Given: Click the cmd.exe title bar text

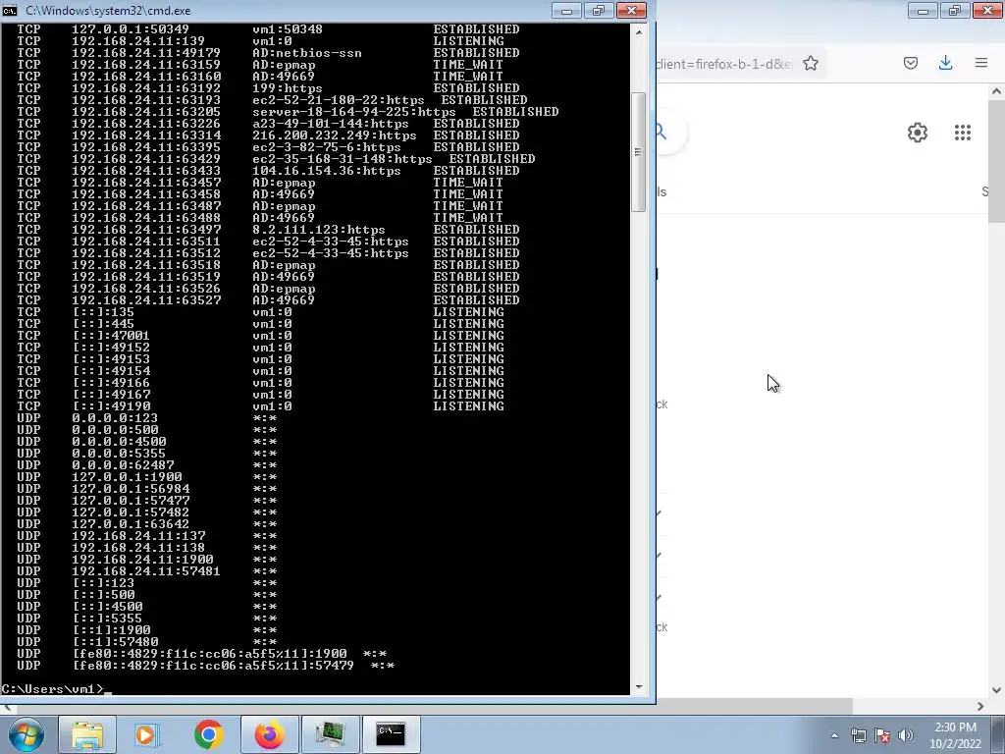Looking at the screenshot, I should coord(108,11).
